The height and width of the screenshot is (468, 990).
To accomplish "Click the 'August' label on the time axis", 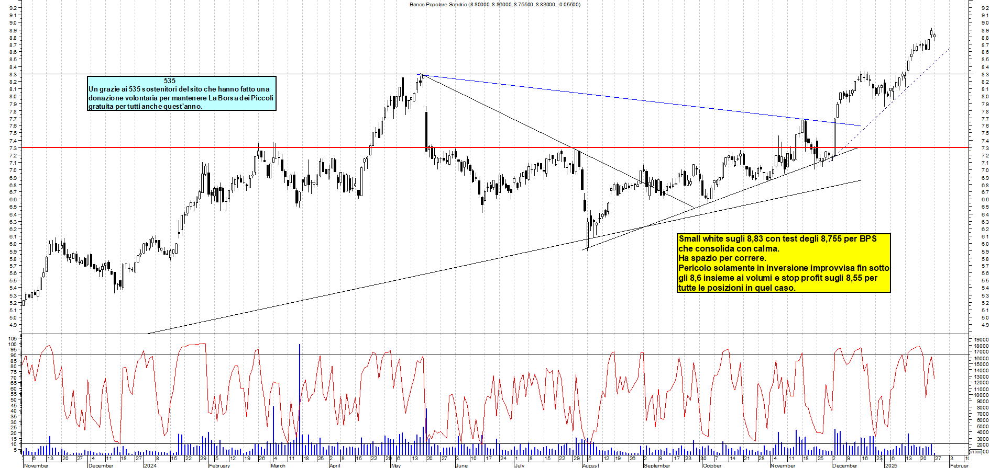I will pyautogui.click(x=591, y=465).
